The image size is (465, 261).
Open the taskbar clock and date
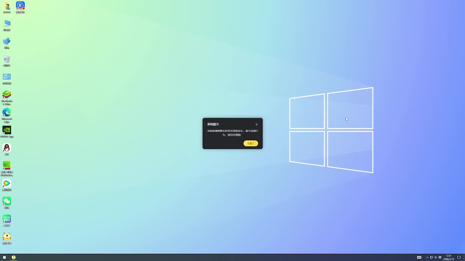click(449, 257)
